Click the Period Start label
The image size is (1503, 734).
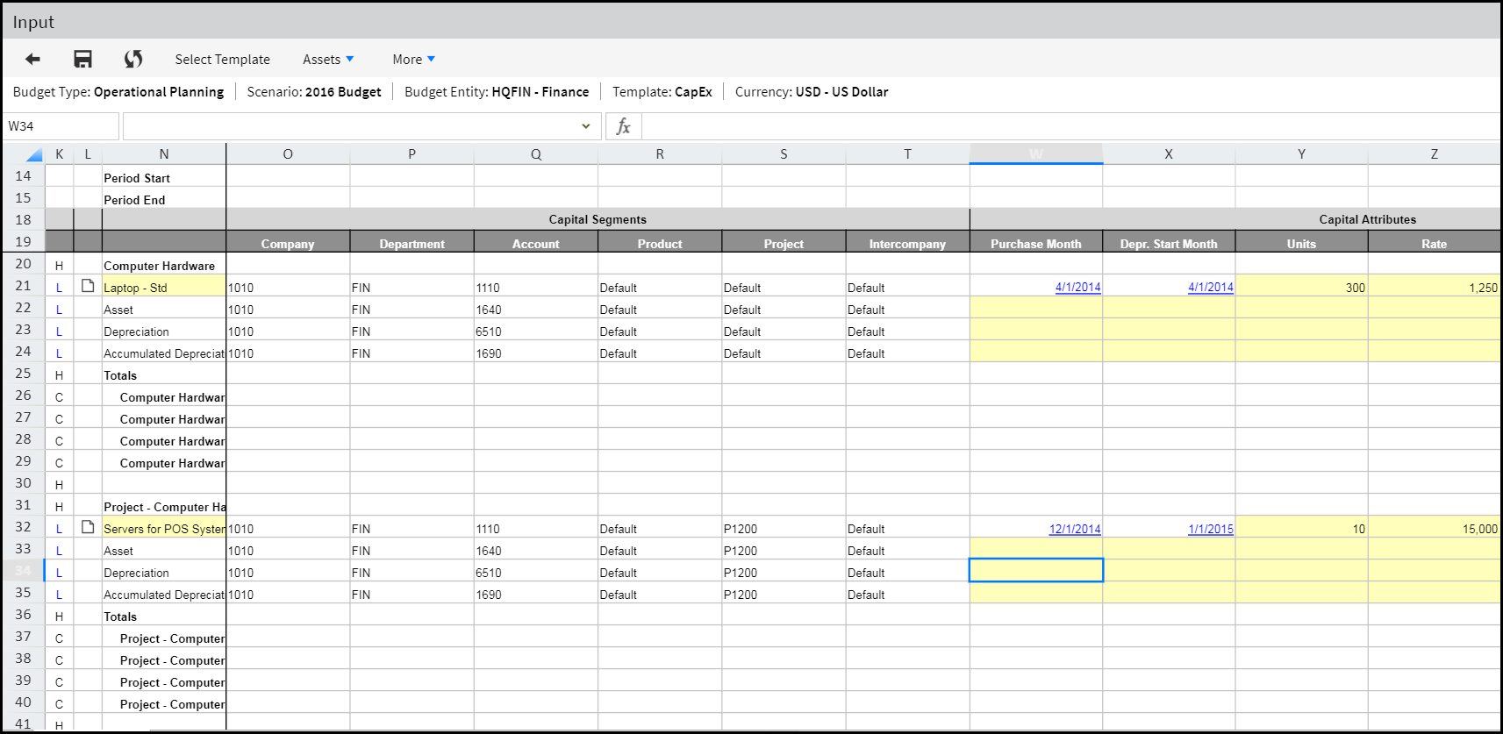click(x=137, y=178)
